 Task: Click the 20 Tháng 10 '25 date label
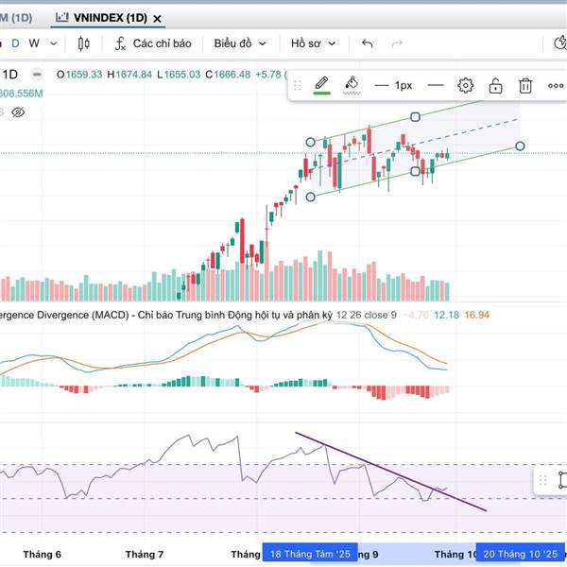tap(520, 554)
